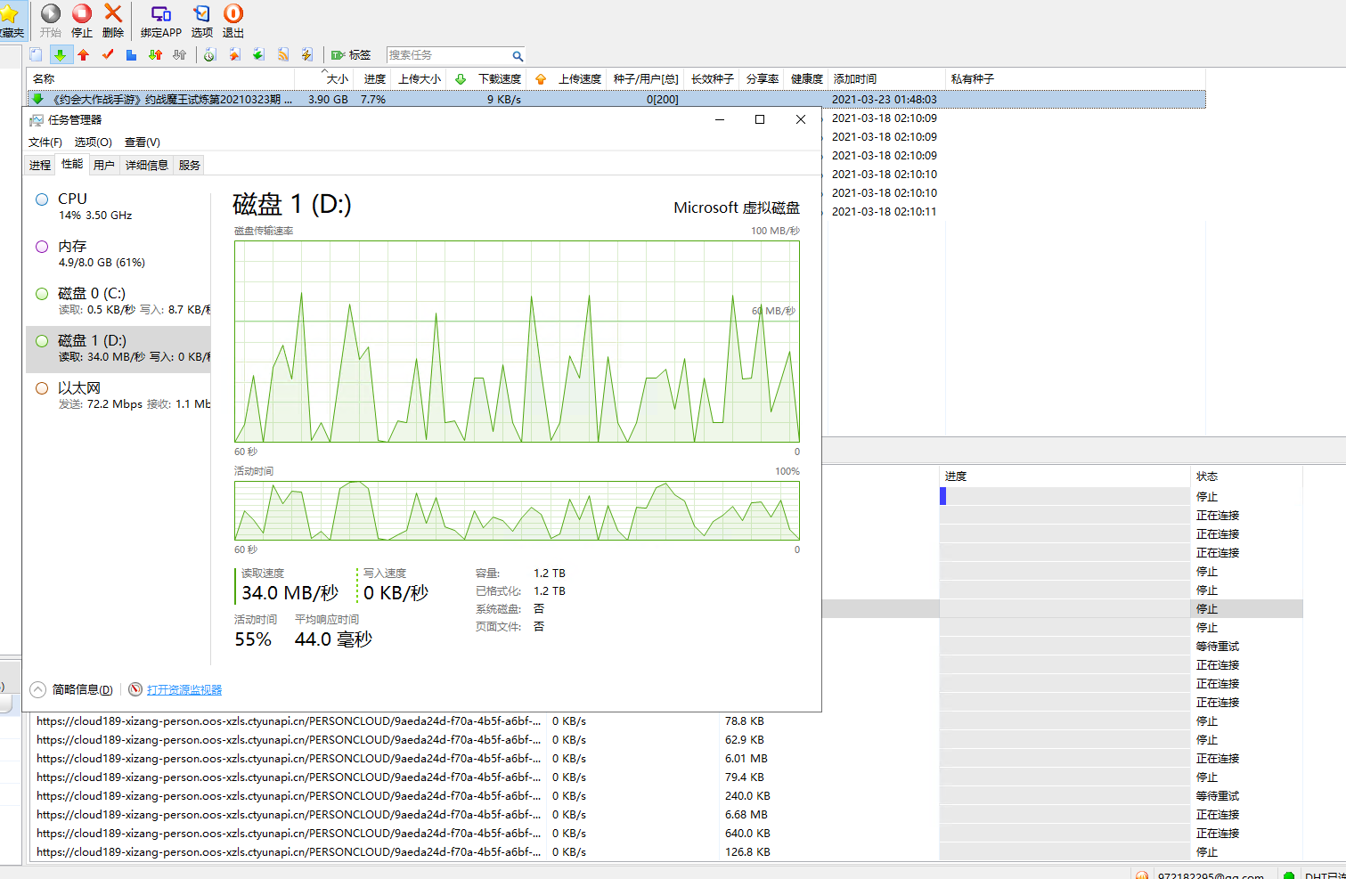Screen dimensions: 1346x879
Task: Open the Options (选项) toolbar icon
Action: [x=202, y=14]
